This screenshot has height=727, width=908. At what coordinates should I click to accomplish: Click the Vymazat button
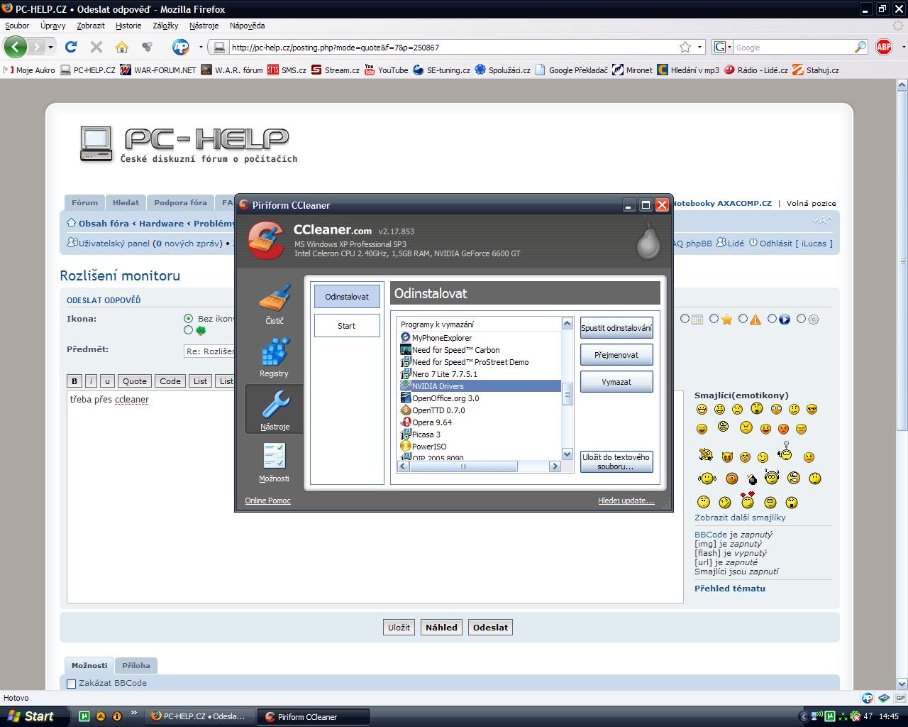pos(616,382)
